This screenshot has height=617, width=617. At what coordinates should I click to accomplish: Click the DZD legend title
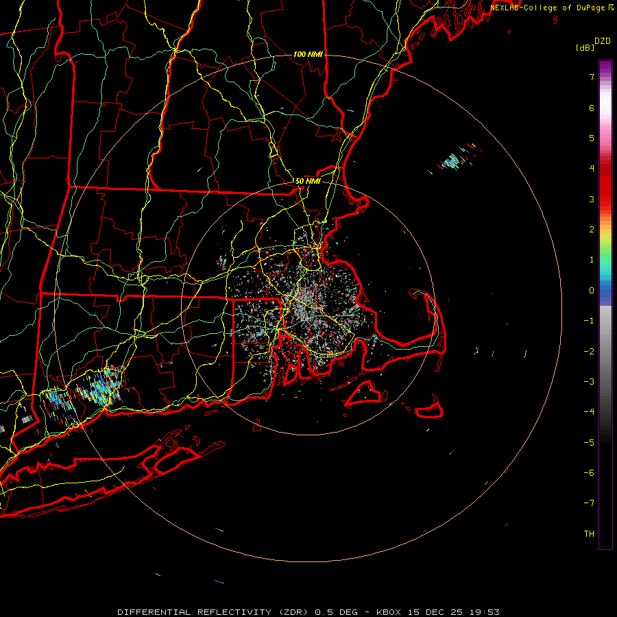coord(603,41)
